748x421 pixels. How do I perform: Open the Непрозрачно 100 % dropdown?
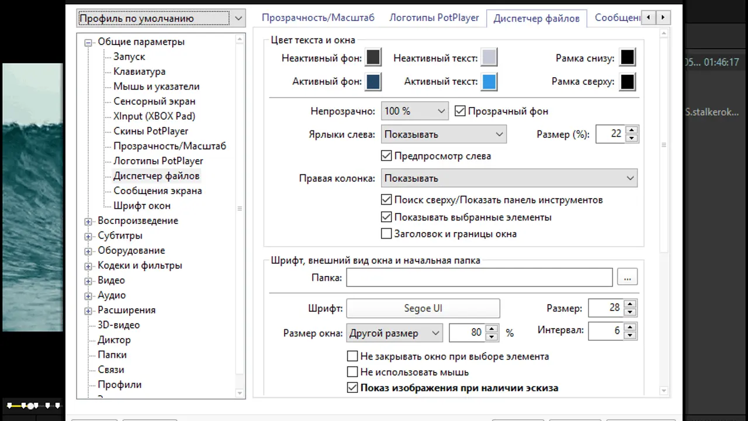pyautogui.click(x=414, y=111)
